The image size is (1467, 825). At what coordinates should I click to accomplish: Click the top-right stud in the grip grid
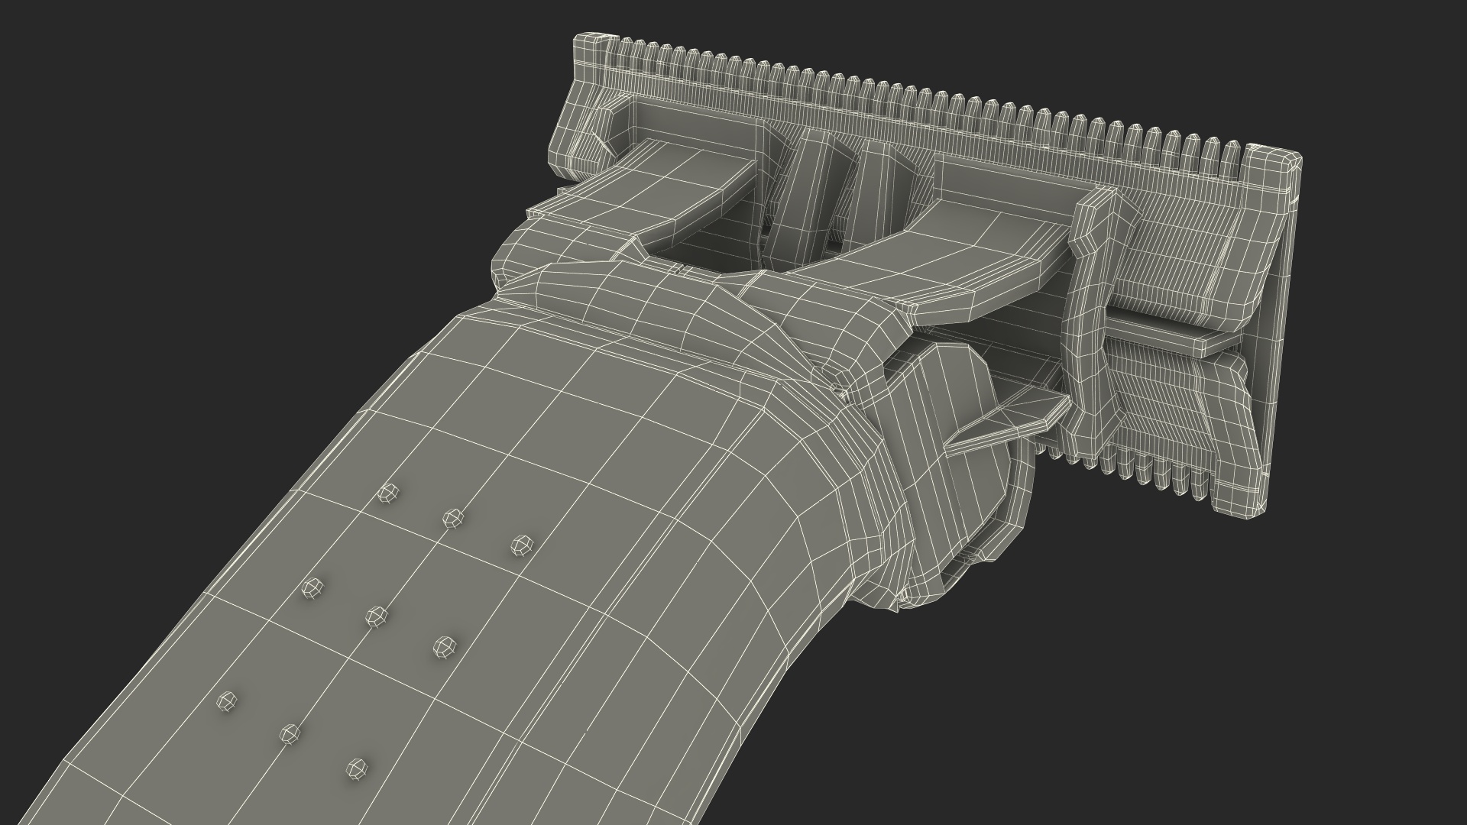pyautogui.click(x=523, y=545)
